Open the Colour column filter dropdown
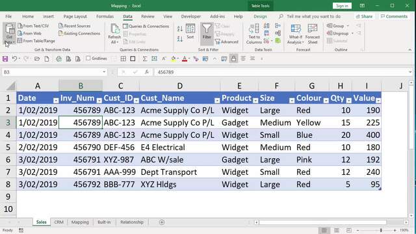The width and height of the screenshot is (416, 234). pos(326,101)
